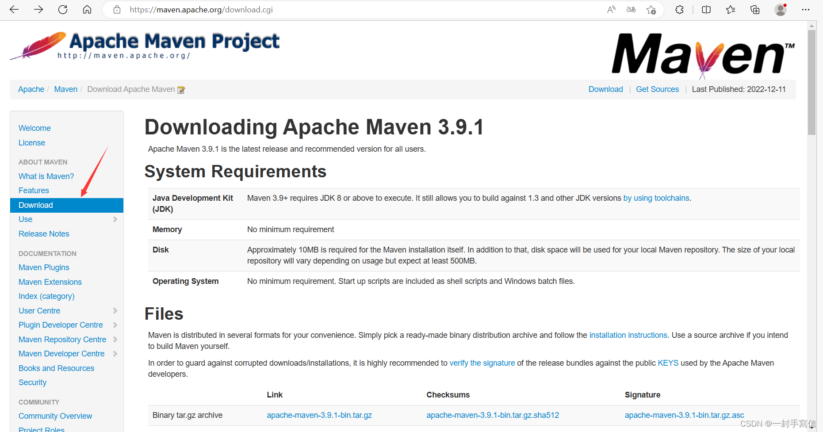The height and width of the screenshot is (432, 823).
Task: Open the Maven Repository Centre link
Action: pyautogui.click(x=62, y=340)
